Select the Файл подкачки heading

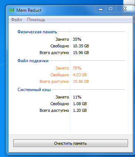click(x=33, y=61)
